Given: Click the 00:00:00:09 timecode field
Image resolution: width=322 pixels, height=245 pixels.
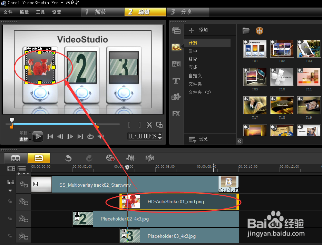Looking at the screenshot, I should coord(143,136).
